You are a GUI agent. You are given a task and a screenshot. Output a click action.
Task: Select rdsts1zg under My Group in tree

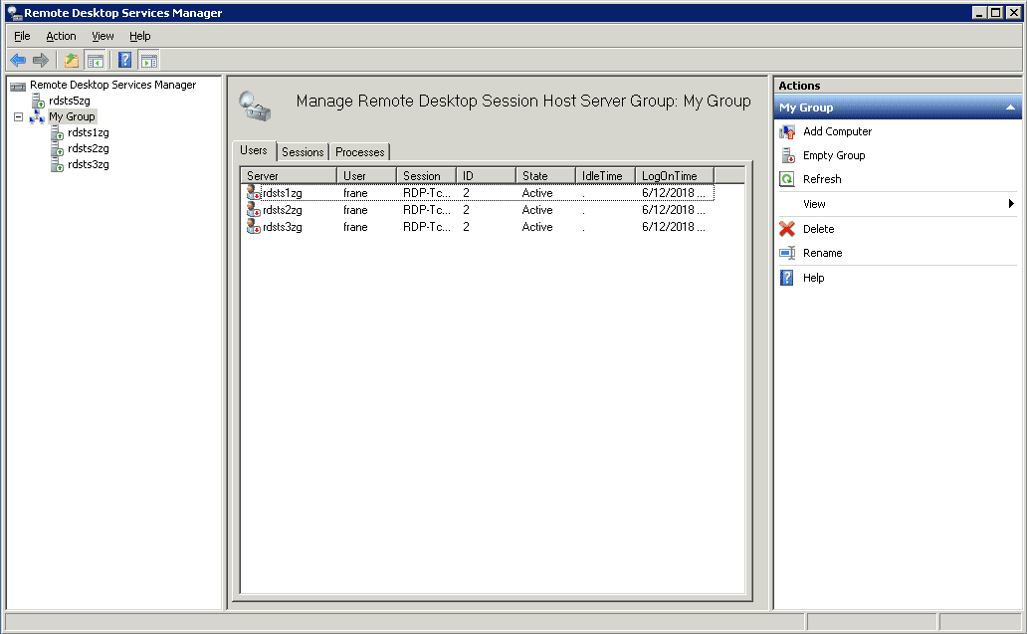click(89, 133)
